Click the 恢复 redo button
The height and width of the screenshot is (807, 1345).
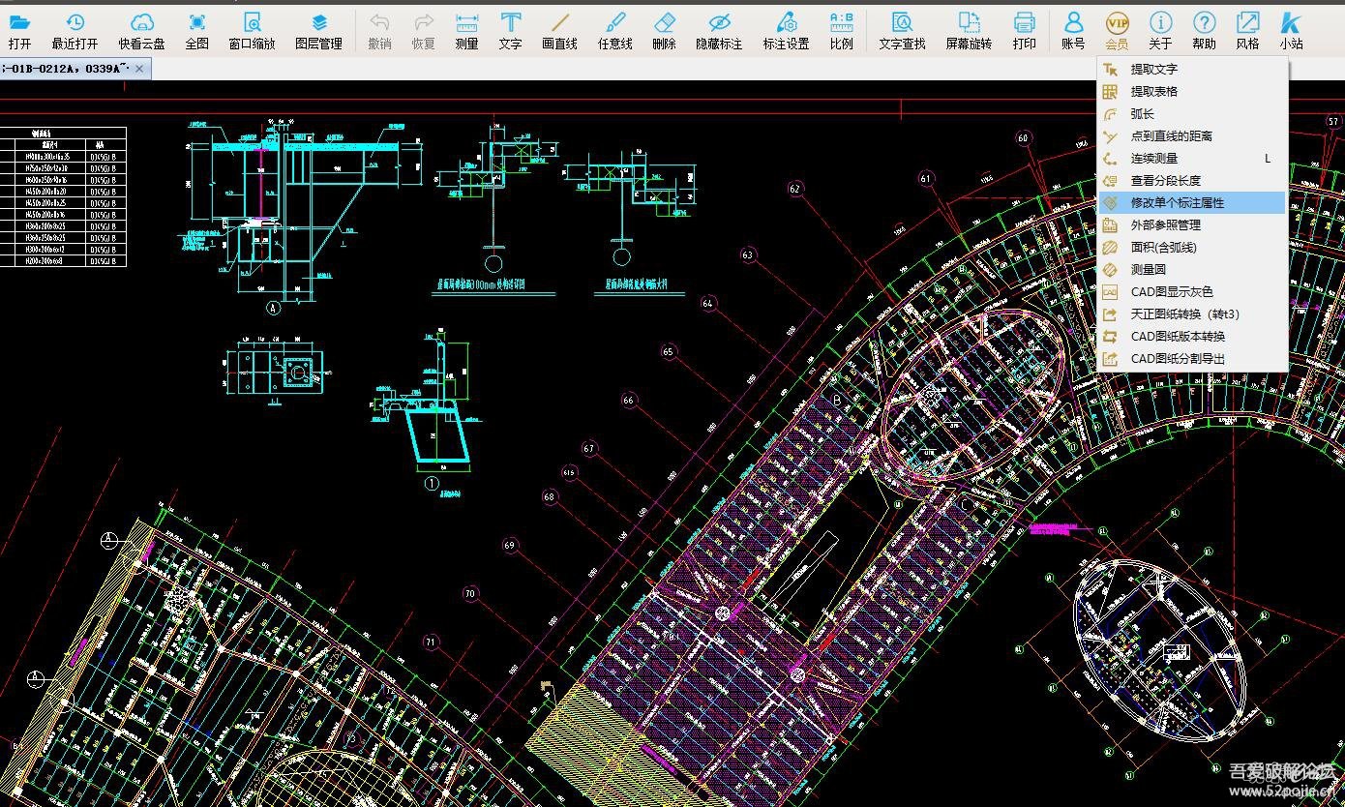[x=423, y=30]
